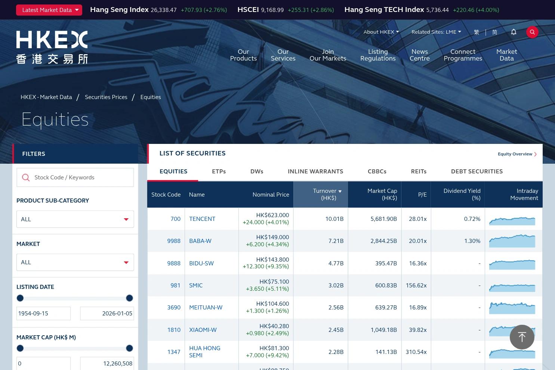555x370 pixels.
Task: Switch language to Traditional Chinese 繁
Action: tap(477, 32)
